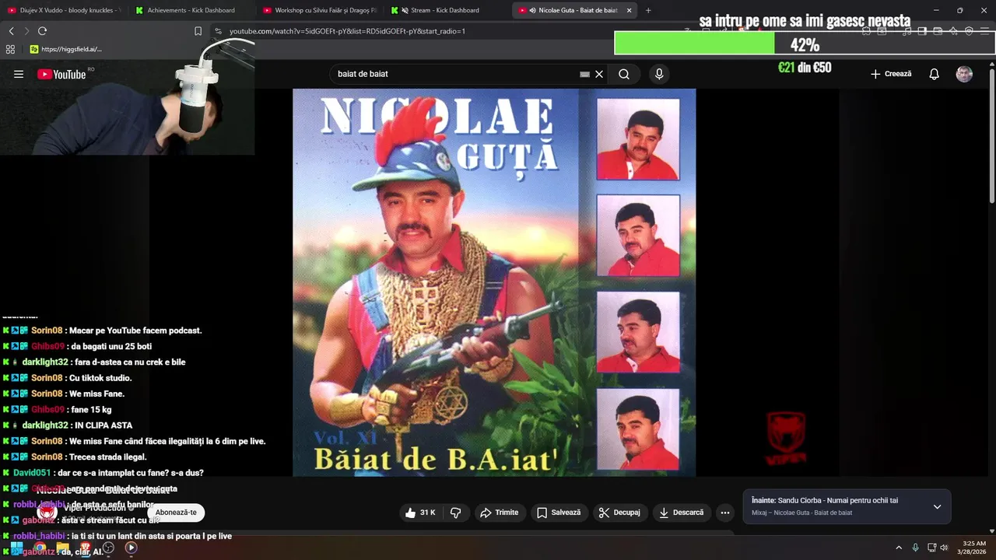The image size is (996, 560).
Task: Like the video with 31 K likes
Action: point(420,513)
